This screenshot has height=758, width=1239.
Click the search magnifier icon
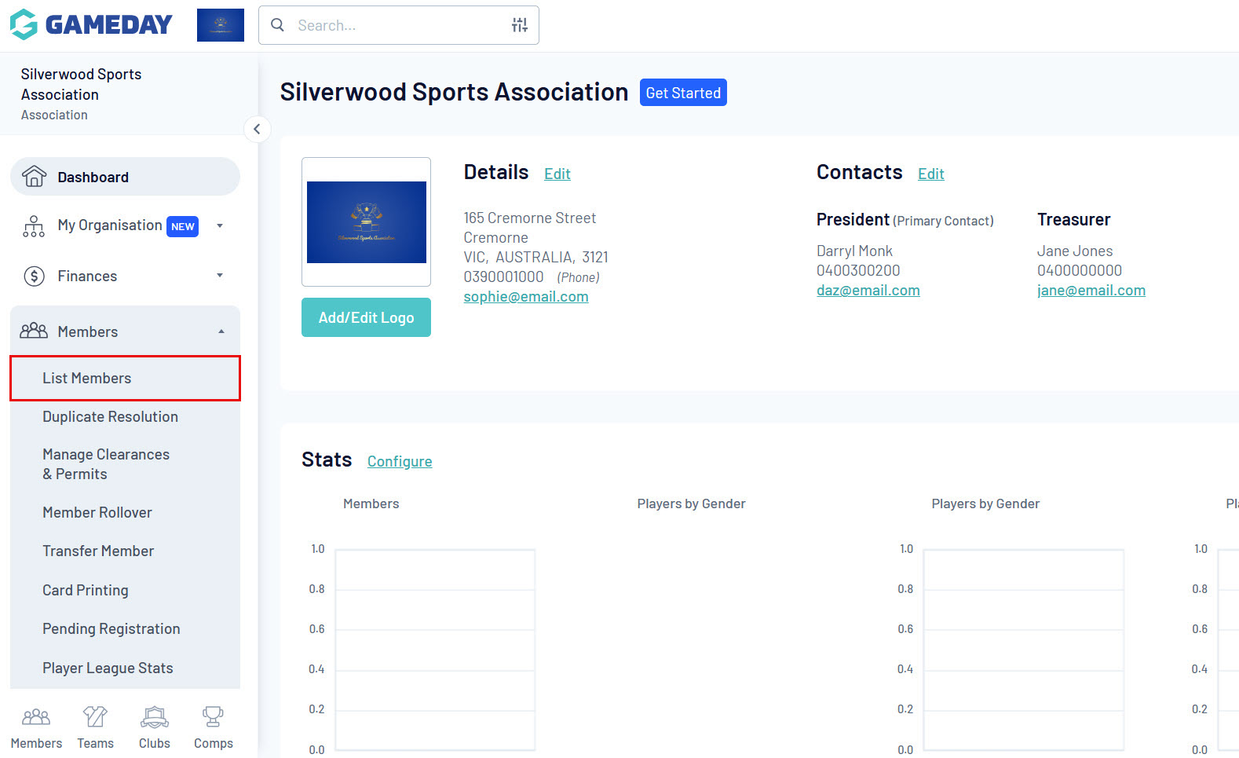tap(277, 25)
